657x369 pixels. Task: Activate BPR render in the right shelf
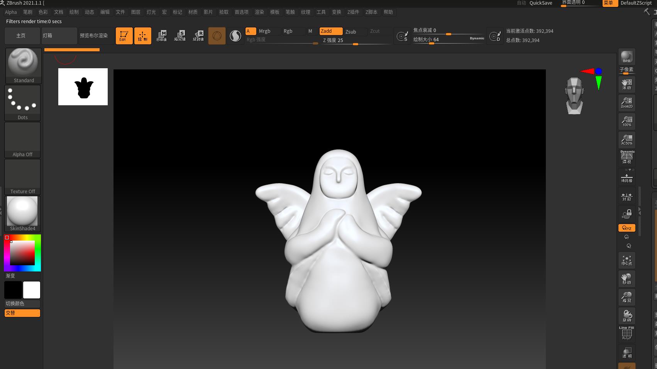(x=626, y=57)
